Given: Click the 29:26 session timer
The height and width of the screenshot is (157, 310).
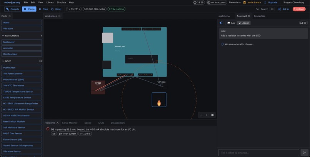Looking at the screenshot, I should tap(198, 2).
